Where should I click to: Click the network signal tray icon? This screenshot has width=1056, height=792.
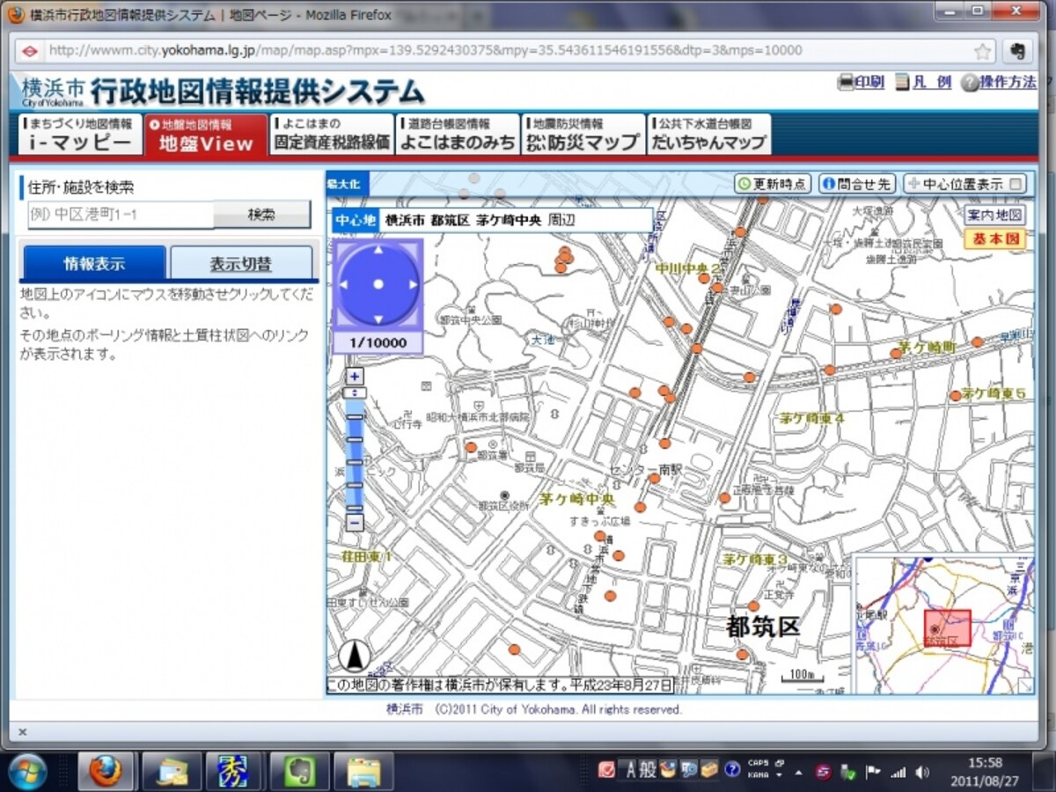(898, 773)
